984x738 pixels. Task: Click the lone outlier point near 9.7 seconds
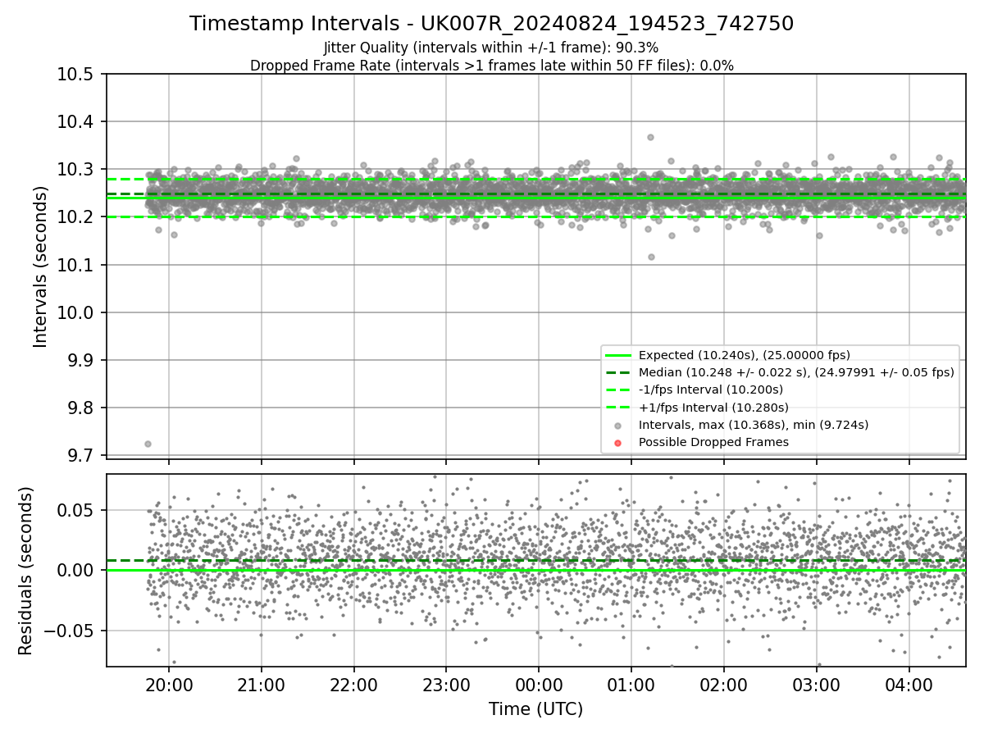(148, 444)
